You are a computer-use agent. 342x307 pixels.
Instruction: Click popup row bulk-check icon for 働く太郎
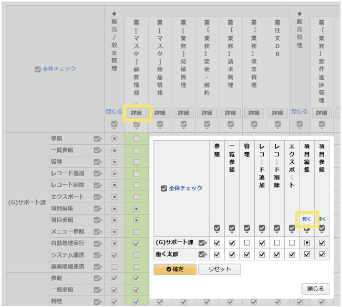203,255
